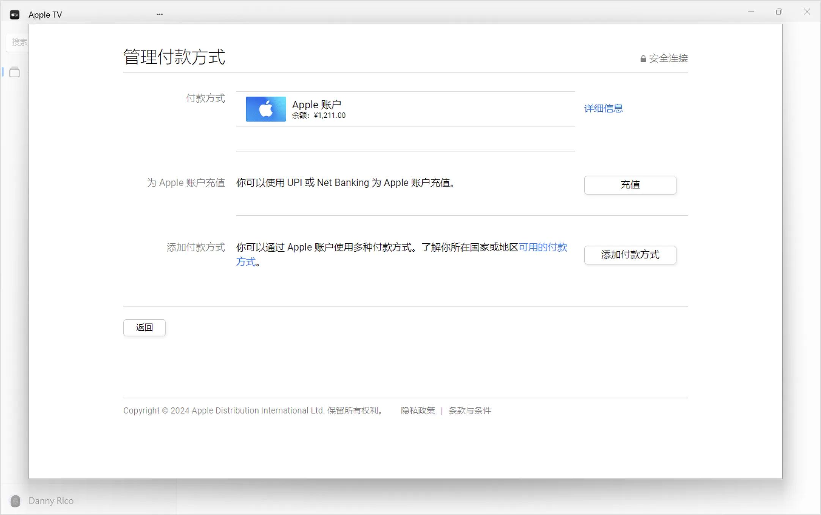Screen dimensions: 821x515
Task: Click the 返回 back button
Action: 145,327
